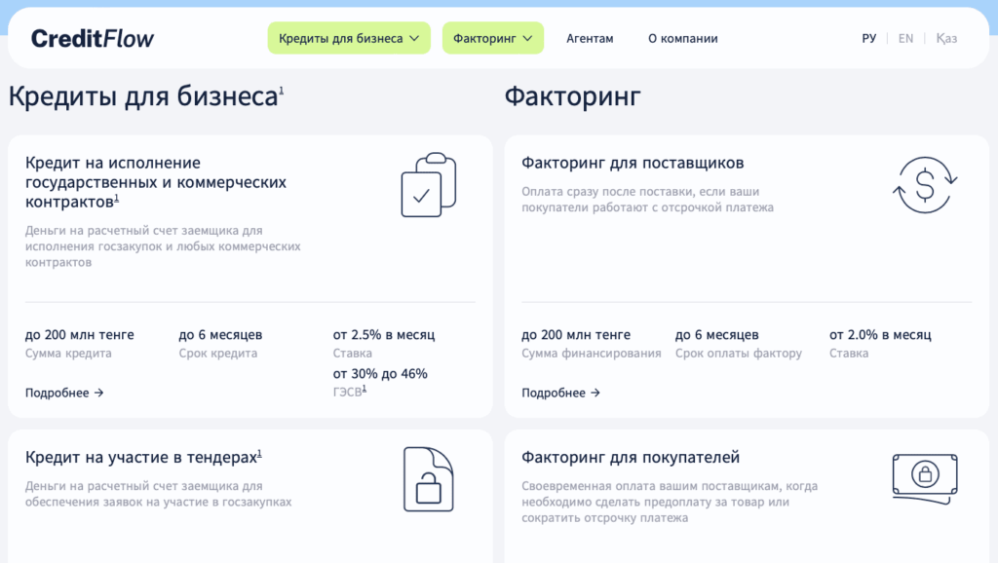The width and height of the screenshot is (998, 563).
Task: Open the Кредиты для бизнеса dropdown
Action: click(349, 39)
